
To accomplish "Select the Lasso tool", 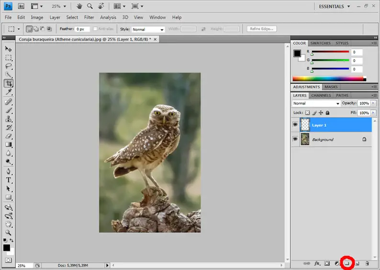I will click(x=9, y=66).
